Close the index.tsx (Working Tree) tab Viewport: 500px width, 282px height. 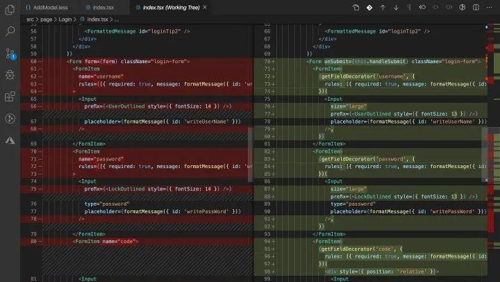point(205,7)
